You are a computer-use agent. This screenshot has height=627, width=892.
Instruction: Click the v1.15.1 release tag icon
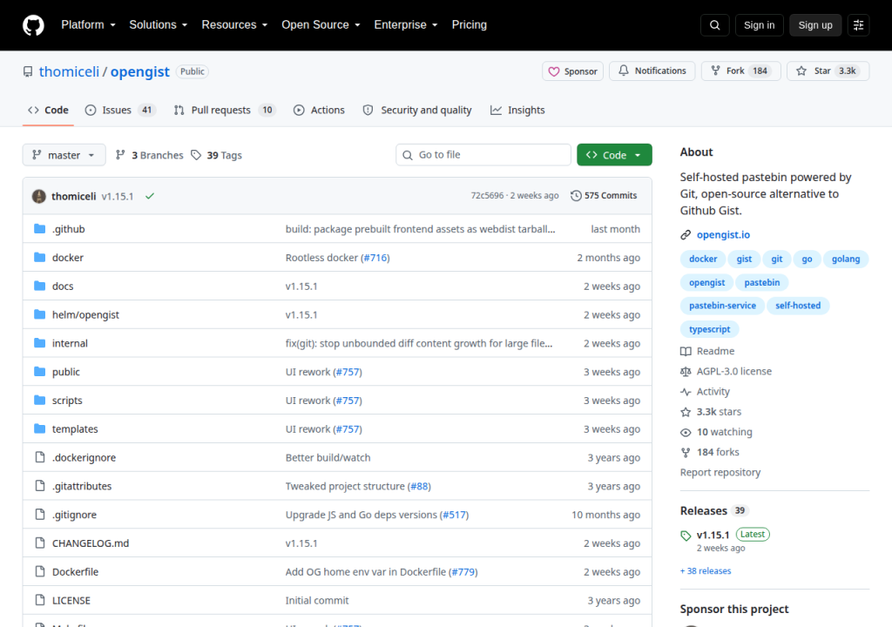tap(686, 536)
